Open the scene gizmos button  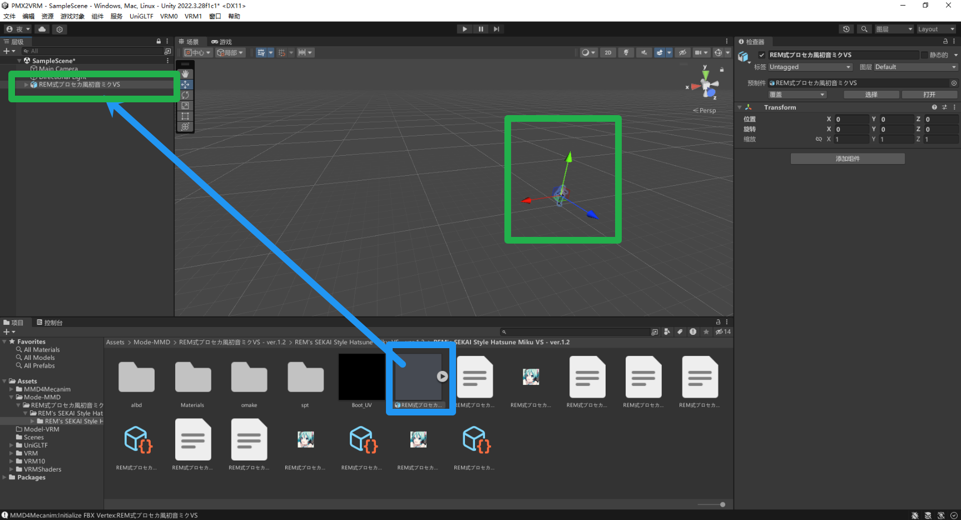pyautogui.click(x=718, y=52)
